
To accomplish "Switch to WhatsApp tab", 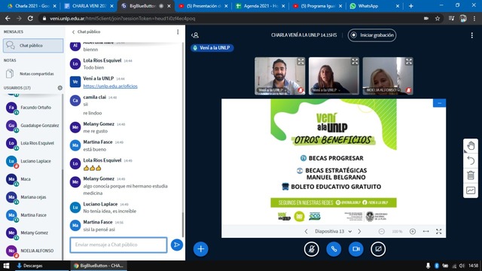I will click(x=374, y=6).
